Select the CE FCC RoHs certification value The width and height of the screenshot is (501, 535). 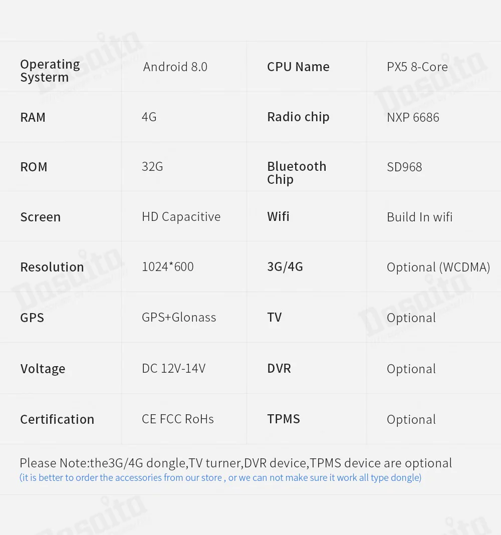177,419
